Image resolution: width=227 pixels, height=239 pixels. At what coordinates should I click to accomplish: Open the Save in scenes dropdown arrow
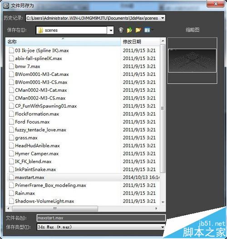111,30
